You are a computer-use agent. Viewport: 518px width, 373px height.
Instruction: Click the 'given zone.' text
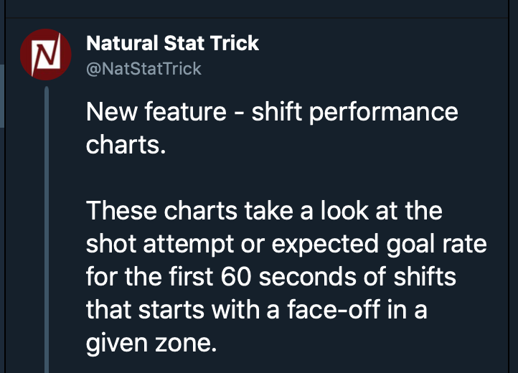(151, 344)
